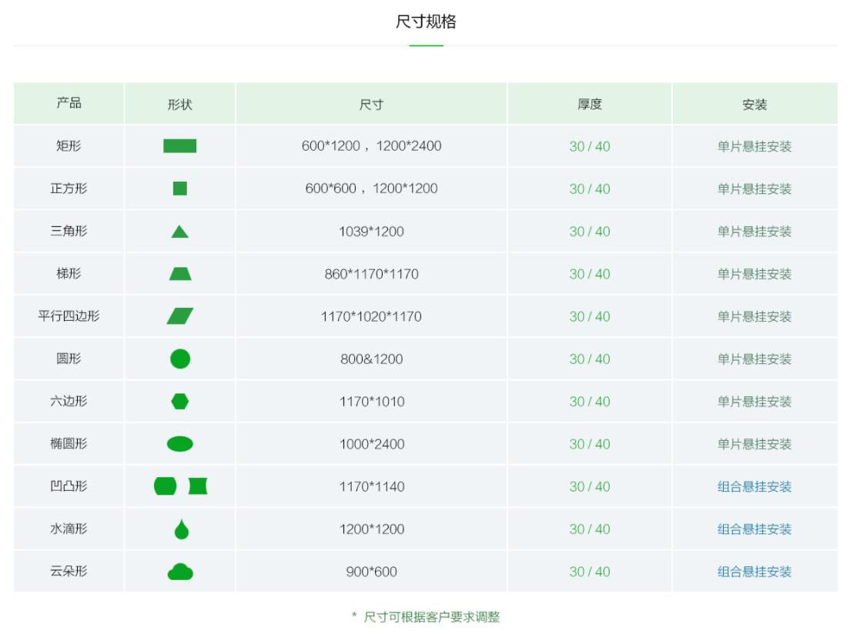Click the green trapezoid shape icon
Viewport: 850px width, 634px height.
tap(180, 274)
